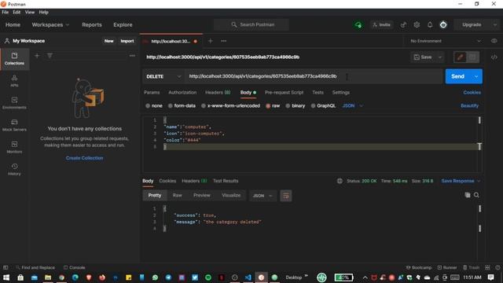Open a new request tab with plus
This screenshot has width=503, height=283.
click(211, 41)
